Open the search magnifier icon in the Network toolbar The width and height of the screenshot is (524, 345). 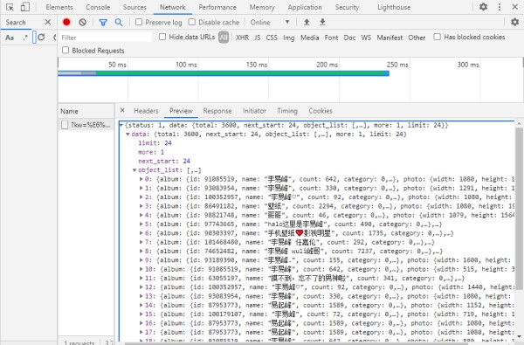119,23
